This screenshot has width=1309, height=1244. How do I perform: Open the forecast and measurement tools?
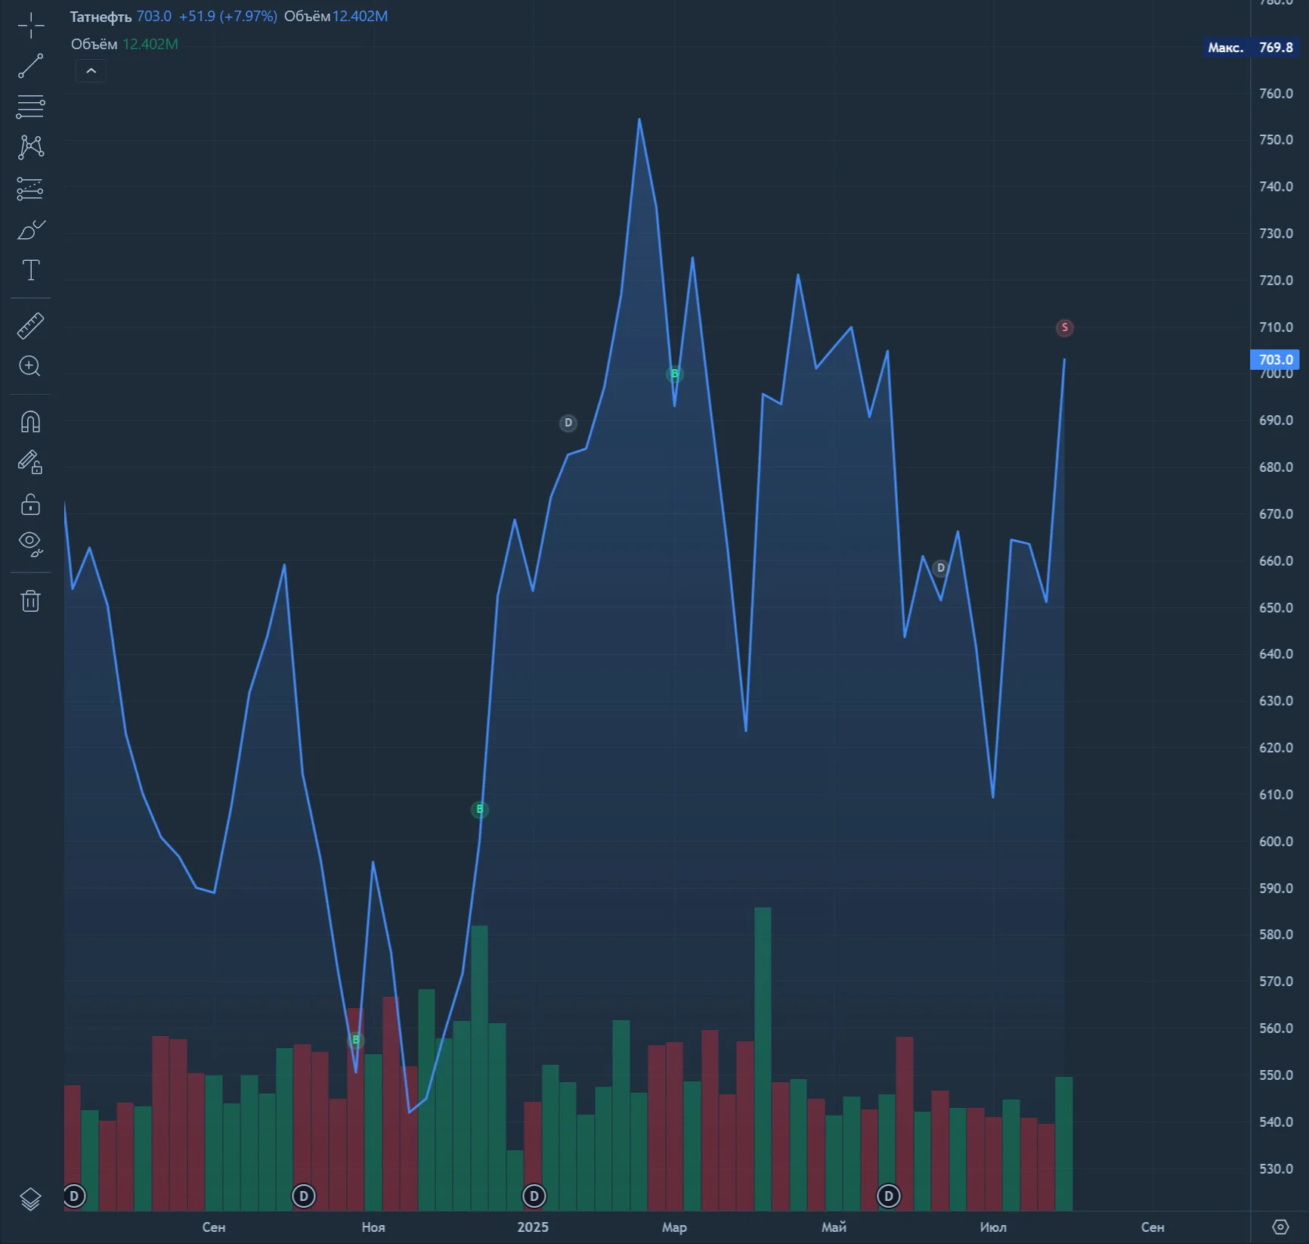[31, 188]
